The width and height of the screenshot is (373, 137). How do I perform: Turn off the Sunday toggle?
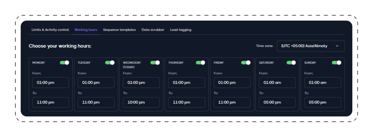click(x=337, y=62)
